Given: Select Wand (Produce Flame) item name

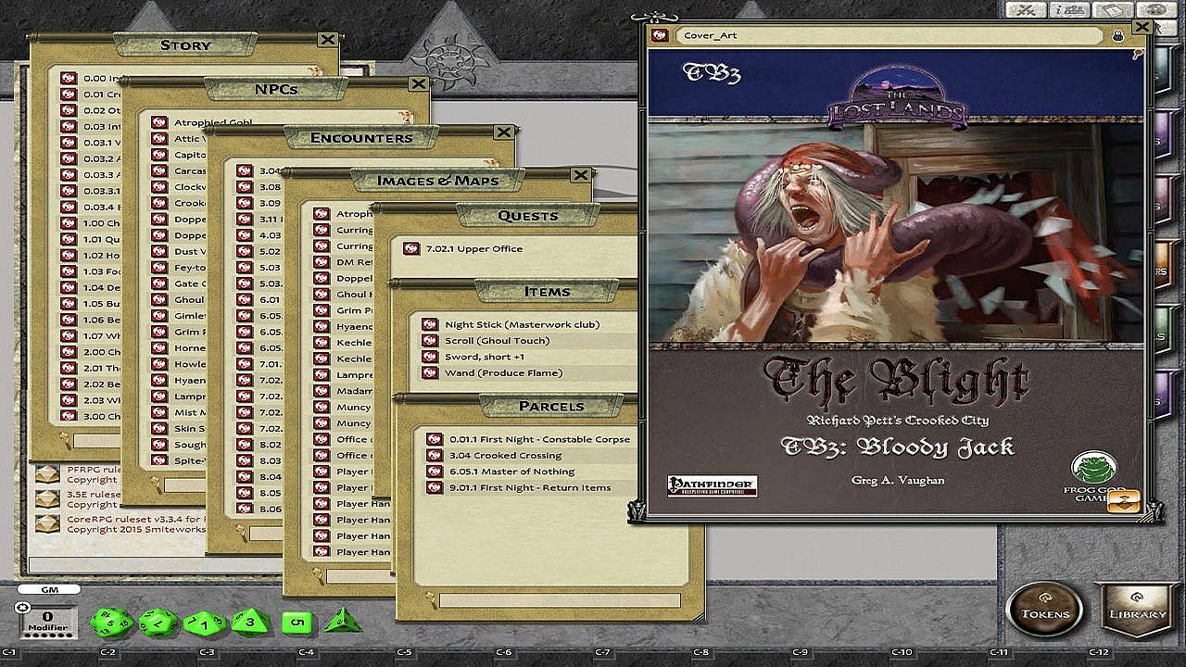Looking at the screenshot, I should click(503, 372).
